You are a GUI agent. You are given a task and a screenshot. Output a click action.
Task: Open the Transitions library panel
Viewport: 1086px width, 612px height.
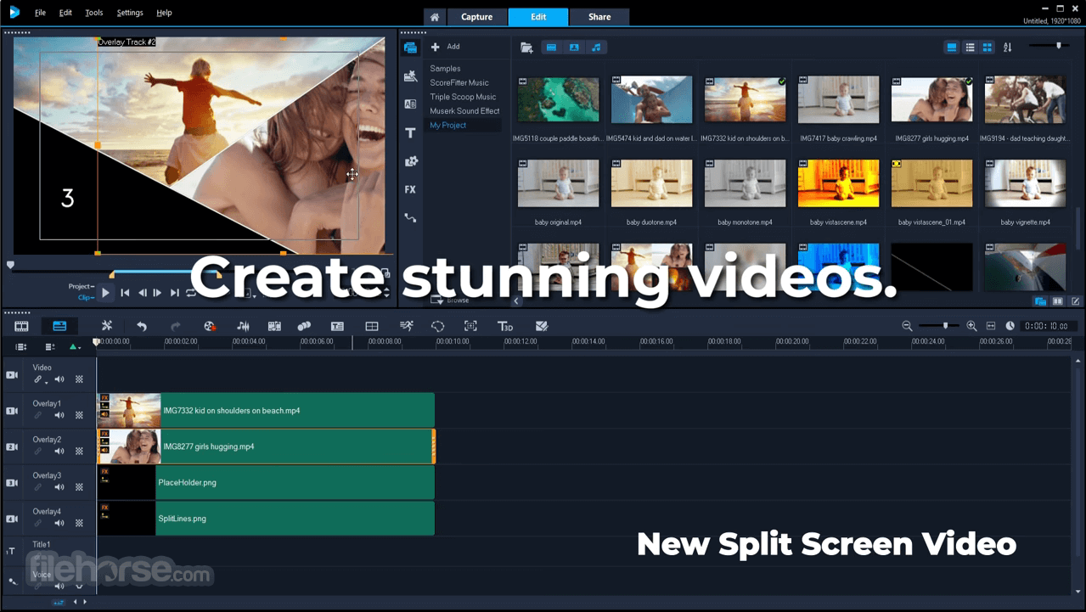point(410,104)
